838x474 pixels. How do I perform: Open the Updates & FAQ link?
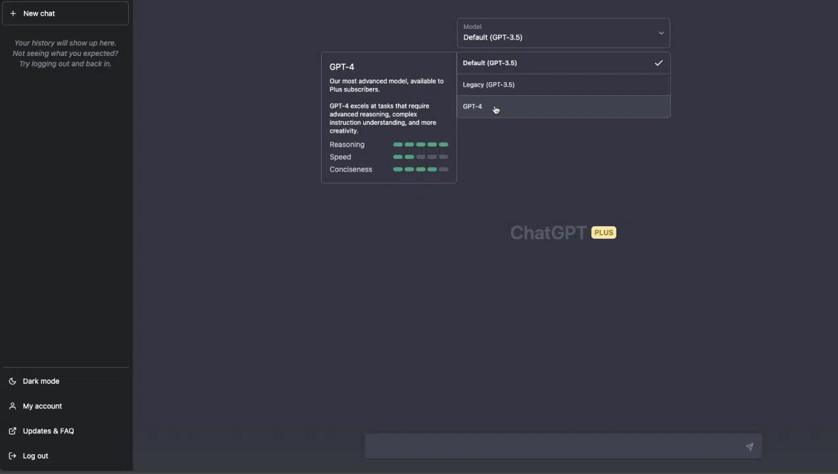point(48,431)
